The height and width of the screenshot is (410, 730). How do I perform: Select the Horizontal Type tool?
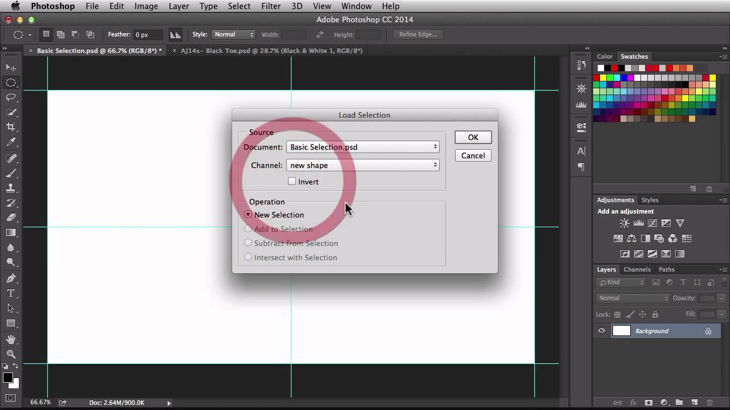pyautogui.click(x=11, y=293)
